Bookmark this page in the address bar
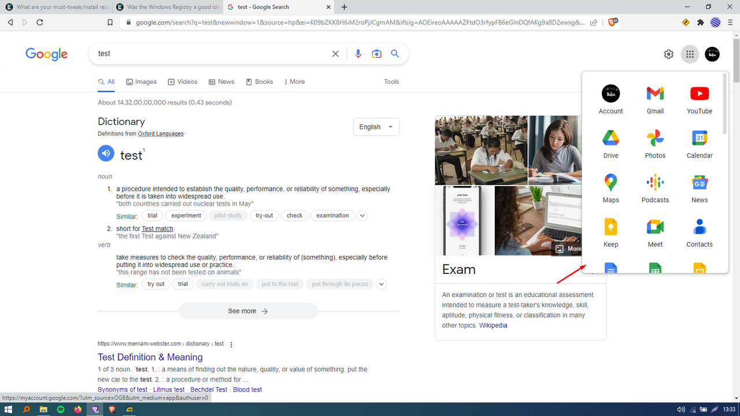This screenshot has height=416, width=740. tap(110, 23)
